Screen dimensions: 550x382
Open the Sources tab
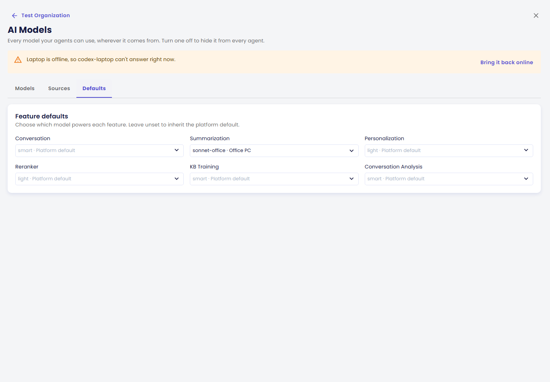(x=59, y=89)
